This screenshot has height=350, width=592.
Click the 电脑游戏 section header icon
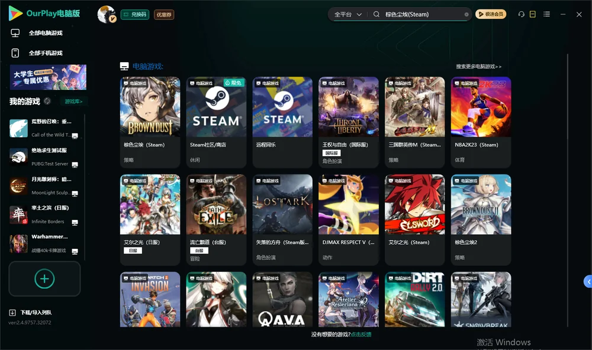pos(124,67)
